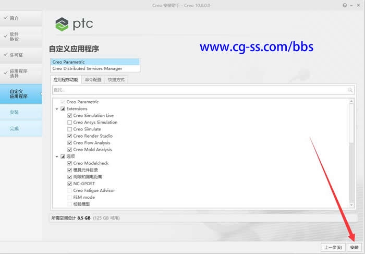The height and width of the screenshot is (254, 365).
Task: Select Creo Distributed Services Manager in list
Action: [x=87, y=68]
